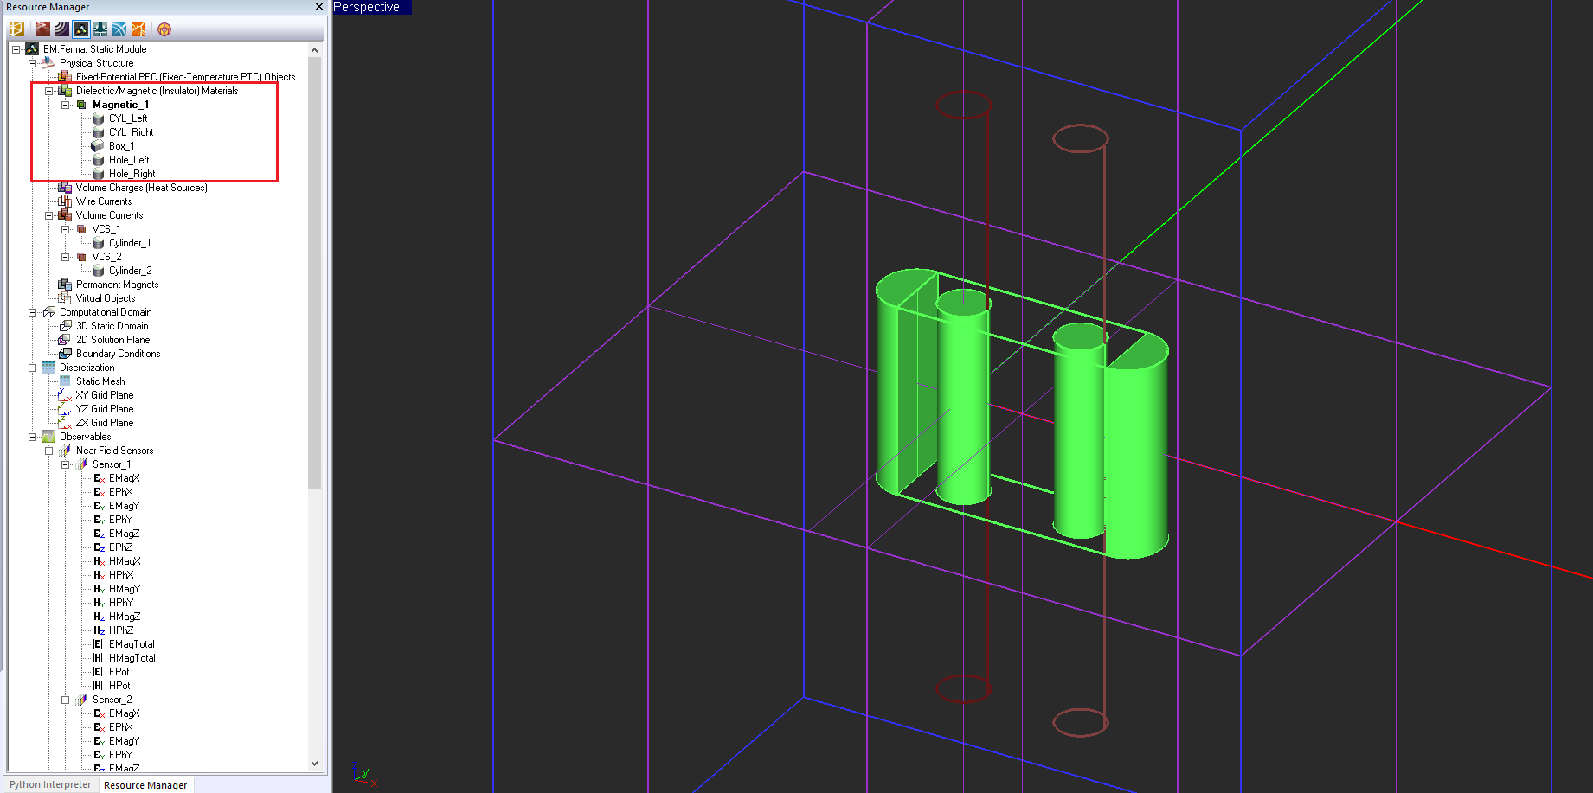Select EMagY under Sensor_2

point(125,741)
